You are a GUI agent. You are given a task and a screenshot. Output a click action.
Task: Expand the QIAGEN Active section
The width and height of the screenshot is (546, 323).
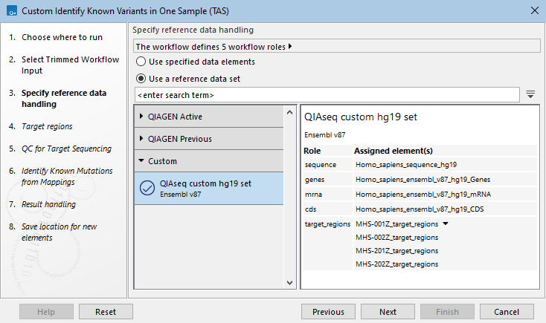point(143,117)
